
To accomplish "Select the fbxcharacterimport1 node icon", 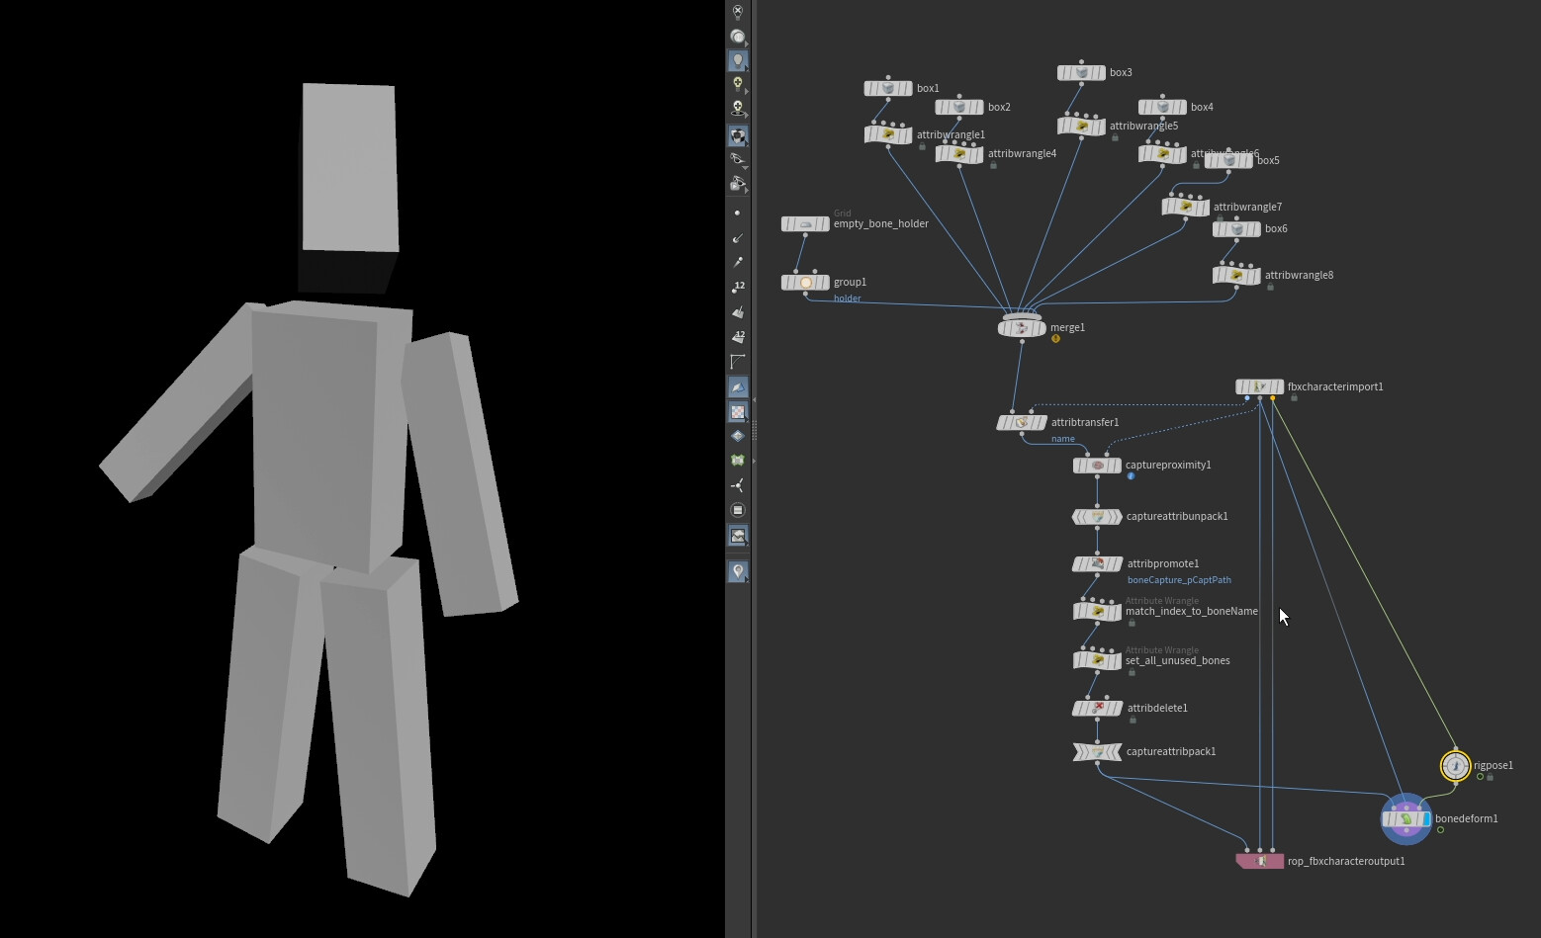I will [x=1259, y=386].
